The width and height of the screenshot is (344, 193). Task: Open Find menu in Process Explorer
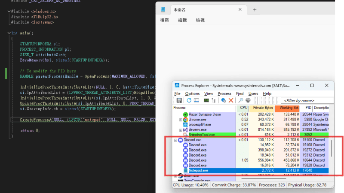240,93
